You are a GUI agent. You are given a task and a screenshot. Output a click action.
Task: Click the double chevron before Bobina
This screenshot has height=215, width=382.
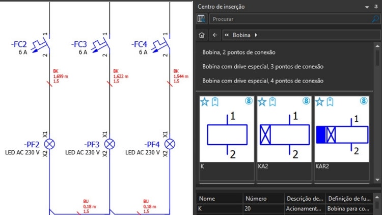pos(227,35)
